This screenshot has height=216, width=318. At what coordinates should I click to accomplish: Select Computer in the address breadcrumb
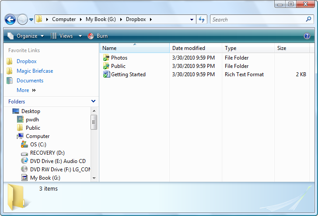64,19
